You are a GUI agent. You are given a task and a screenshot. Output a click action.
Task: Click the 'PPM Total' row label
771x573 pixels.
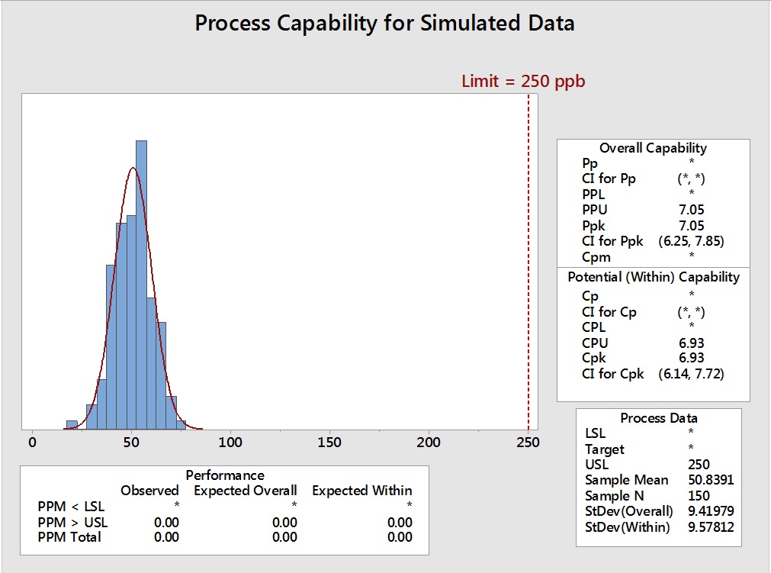69,537
